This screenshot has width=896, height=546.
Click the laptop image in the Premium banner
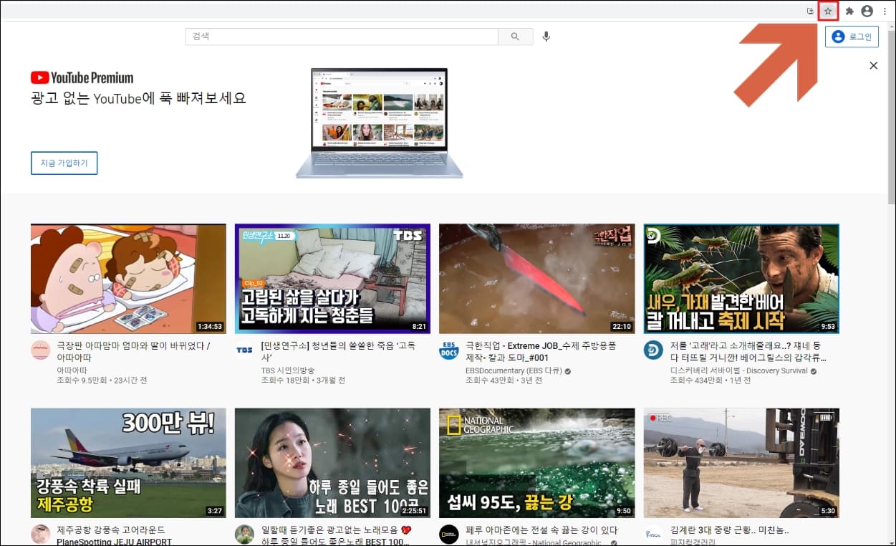380,123
